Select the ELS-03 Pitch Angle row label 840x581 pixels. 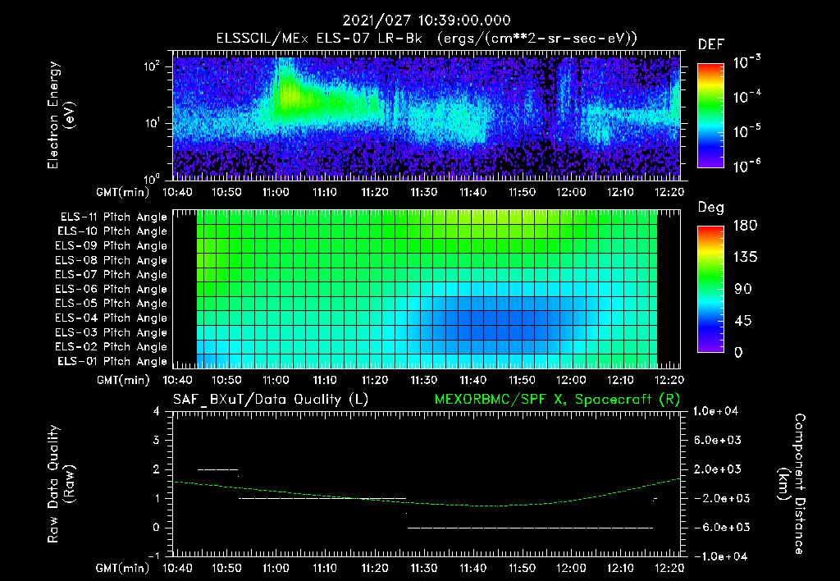(112, 332)
